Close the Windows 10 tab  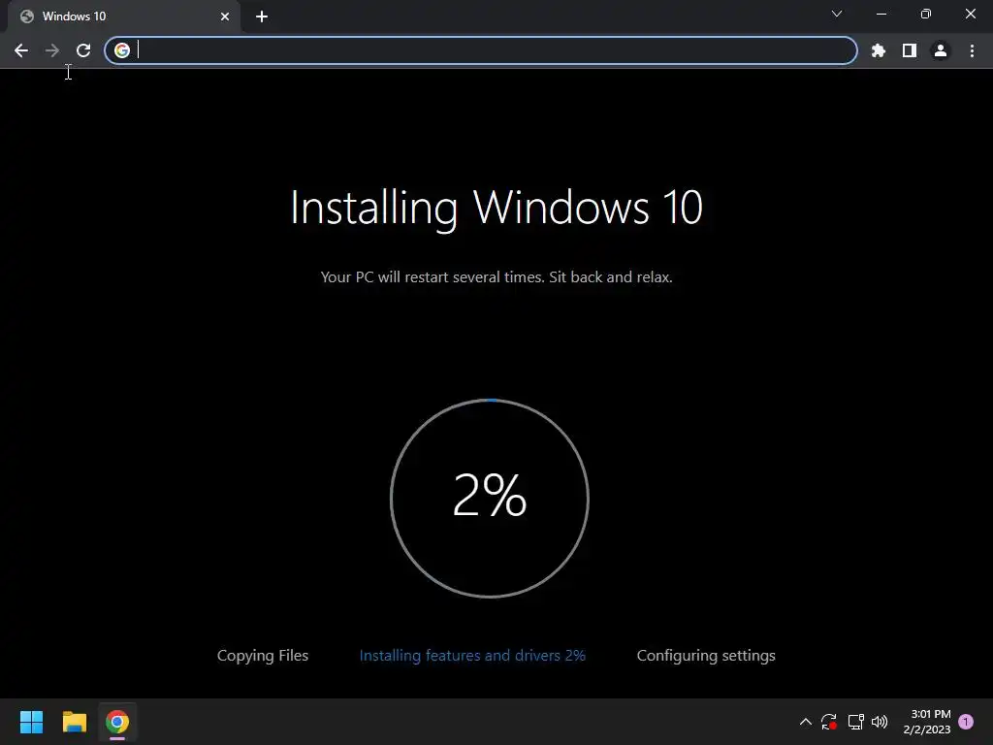click(225, 16)
